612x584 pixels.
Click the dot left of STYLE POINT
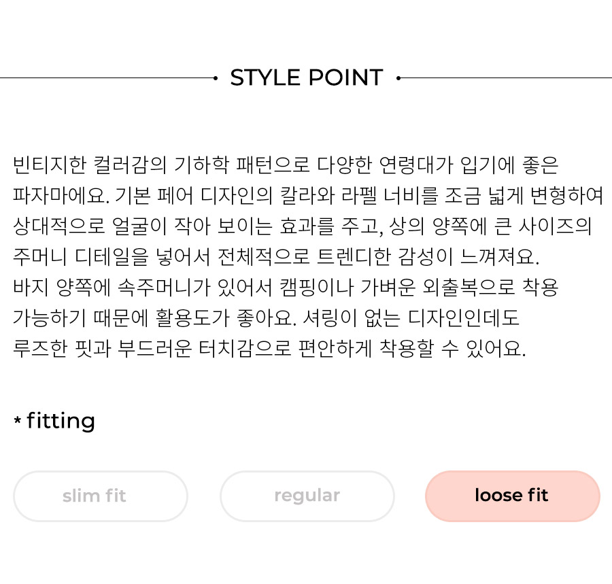(x=216, y=78)
